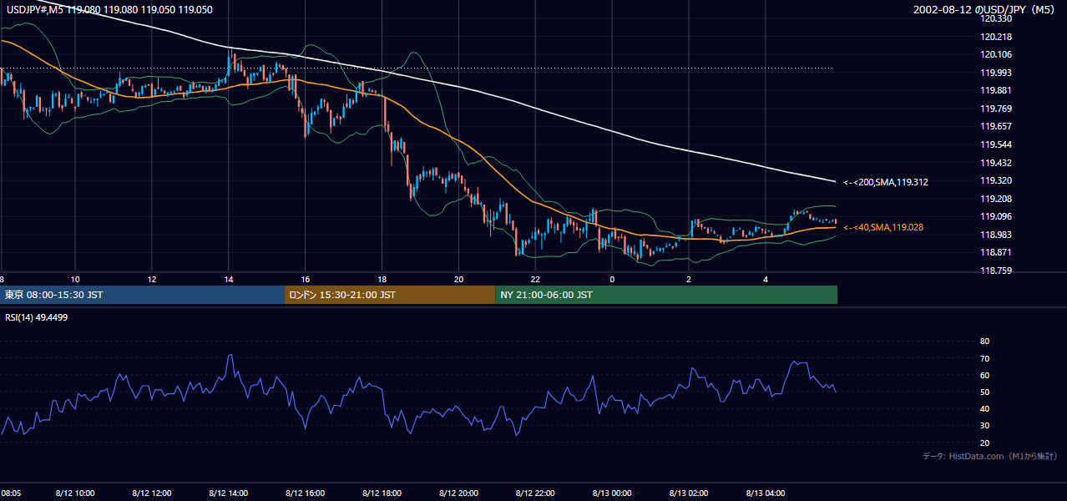Click hour label 16 below the price chart
Screen dimensions: 1067x501
pos(306,279)
